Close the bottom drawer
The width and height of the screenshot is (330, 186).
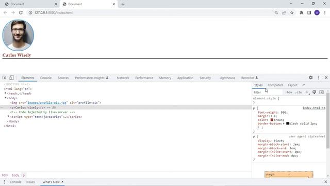pos(326,182)
